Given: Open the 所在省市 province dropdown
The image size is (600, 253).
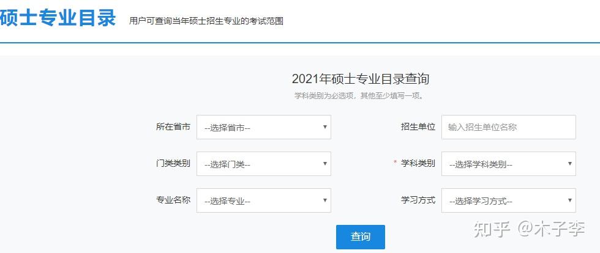Looking at the screenshot, I should (x=263, y=127).
